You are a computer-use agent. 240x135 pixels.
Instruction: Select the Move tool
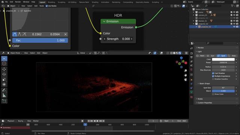coord(4,69)
